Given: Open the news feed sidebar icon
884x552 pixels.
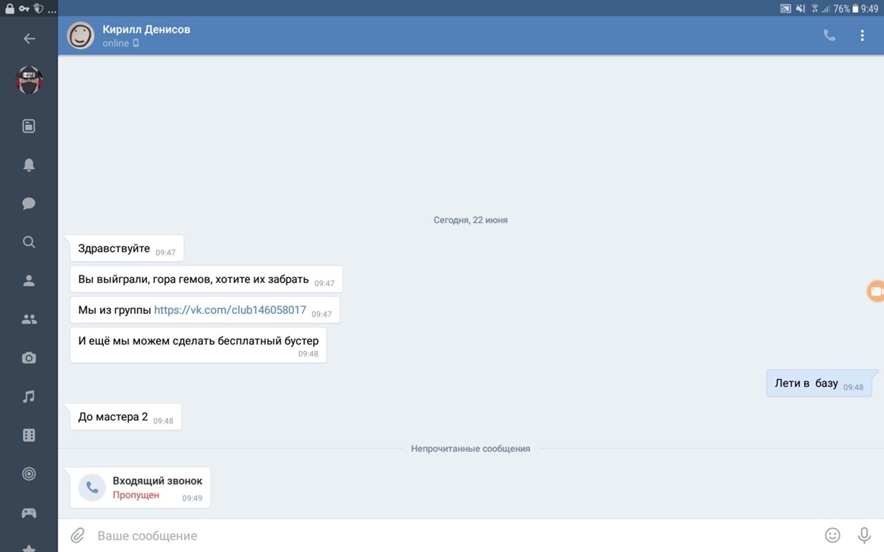Looking at the screenshot, I should point(29,126).
